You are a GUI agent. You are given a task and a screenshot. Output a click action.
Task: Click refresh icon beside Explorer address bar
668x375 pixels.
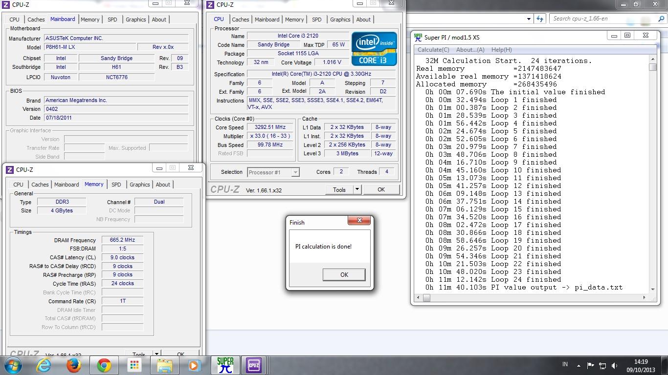pyautogui.click(x=540, y=19)
